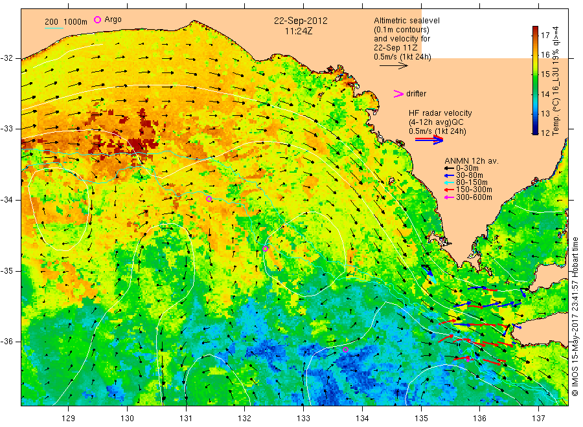Click the '300-600m' depth range label
This screenshot has height=427, width=583.
(474, 197)
